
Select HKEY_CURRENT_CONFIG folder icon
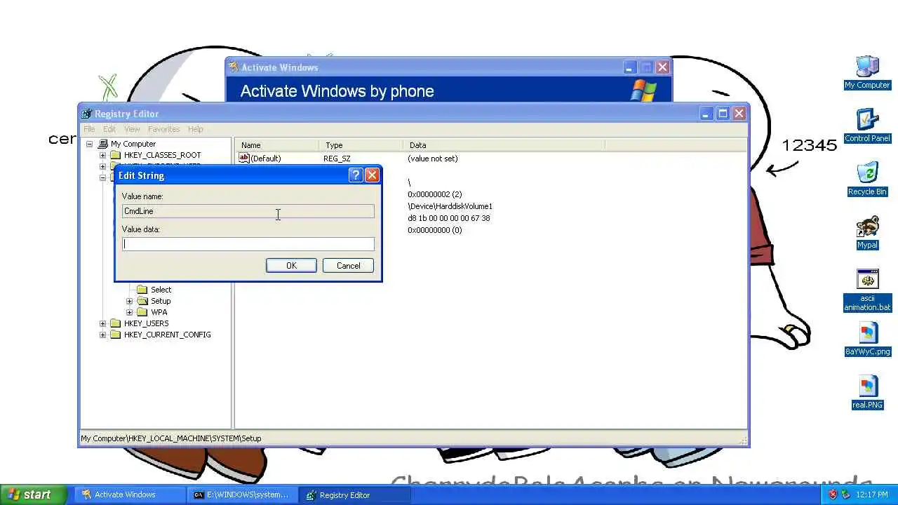click(116, 335)
